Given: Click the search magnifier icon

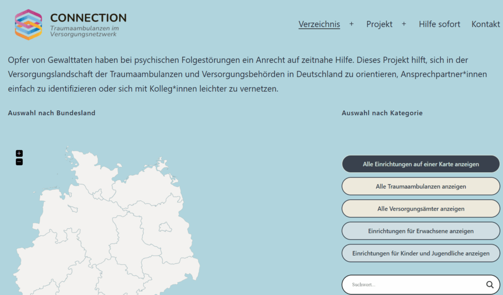Looking at the screenshot, I should tap(490, 284).
